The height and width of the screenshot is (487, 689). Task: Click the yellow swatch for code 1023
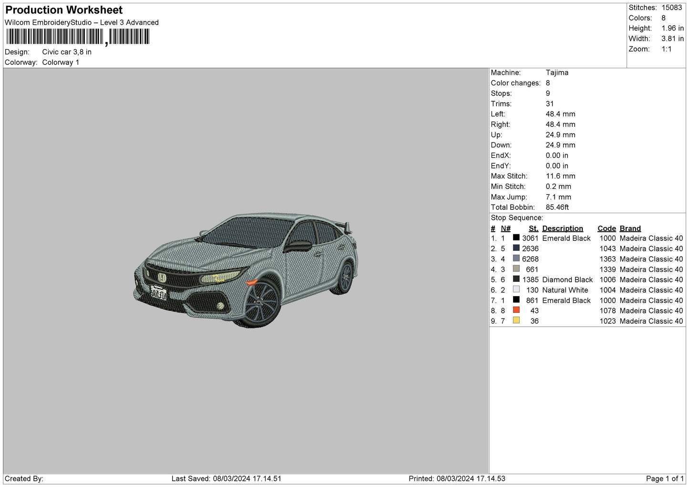coord(516,321)
